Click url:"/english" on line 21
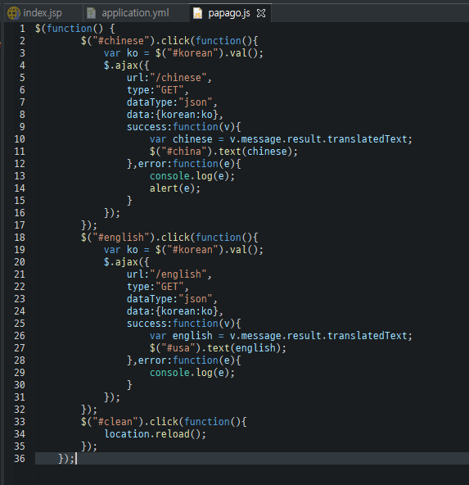This screenshot has height=485, width=469. pyautogui.click(x=169, y=274)
